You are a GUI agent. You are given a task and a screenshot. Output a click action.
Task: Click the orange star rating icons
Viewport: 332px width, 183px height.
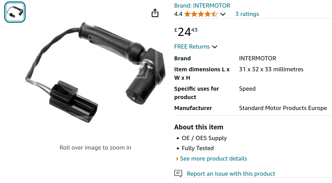coord(201,14)
